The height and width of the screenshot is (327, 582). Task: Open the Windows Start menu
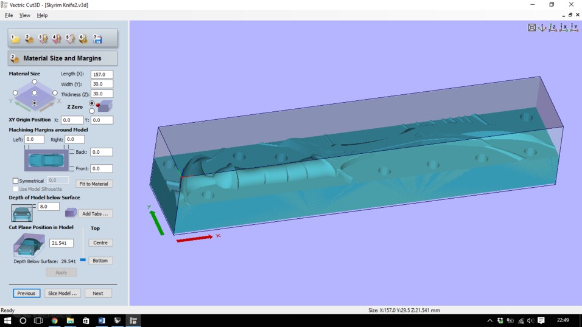click(x=7, y=321)
